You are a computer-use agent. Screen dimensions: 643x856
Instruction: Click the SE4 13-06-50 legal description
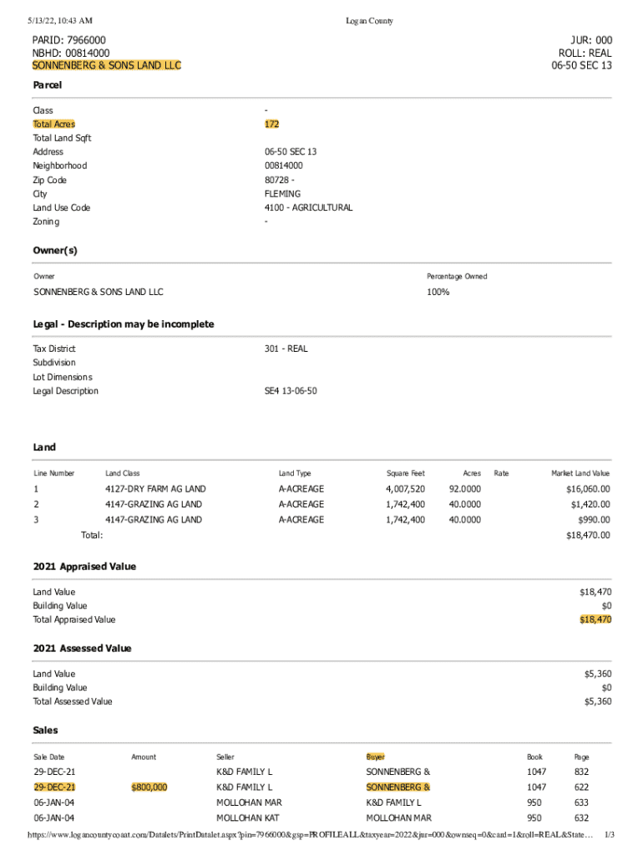[291, 391]
